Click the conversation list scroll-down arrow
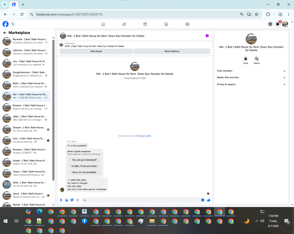294x234 pixels. tap(54, 205)
